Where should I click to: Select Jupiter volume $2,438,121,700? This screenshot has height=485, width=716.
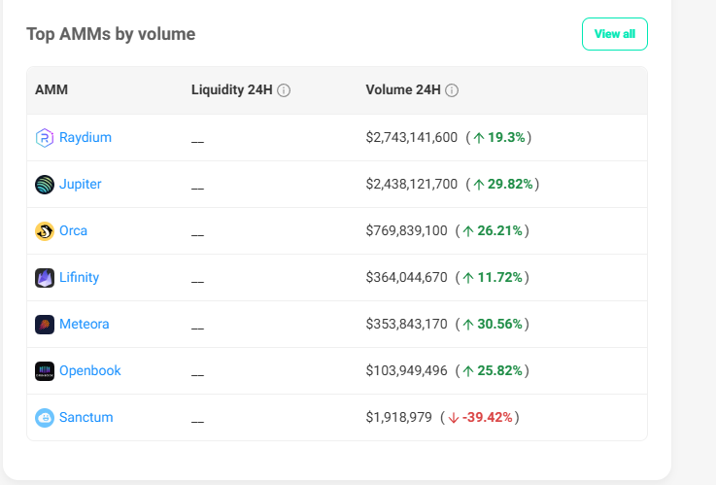(411, 184)
